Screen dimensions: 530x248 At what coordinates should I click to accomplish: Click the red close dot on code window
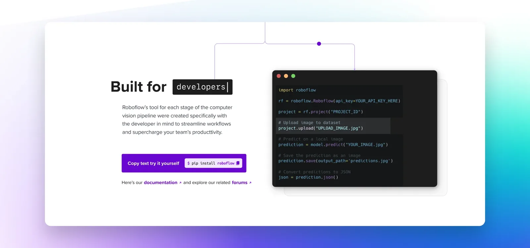[279, 76]
